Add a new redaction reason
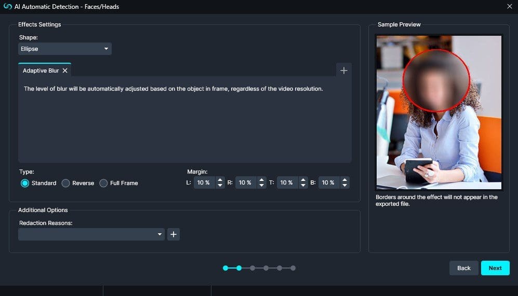The height and width of the screenshot is (296, 518). (x=174, y=234)
